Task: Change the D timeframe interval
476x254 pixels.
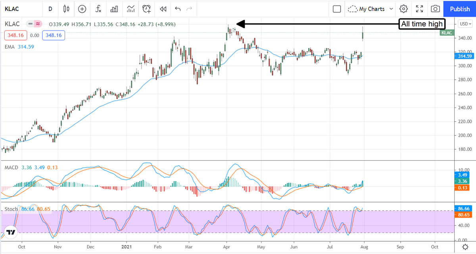Action: click(50, 9)
